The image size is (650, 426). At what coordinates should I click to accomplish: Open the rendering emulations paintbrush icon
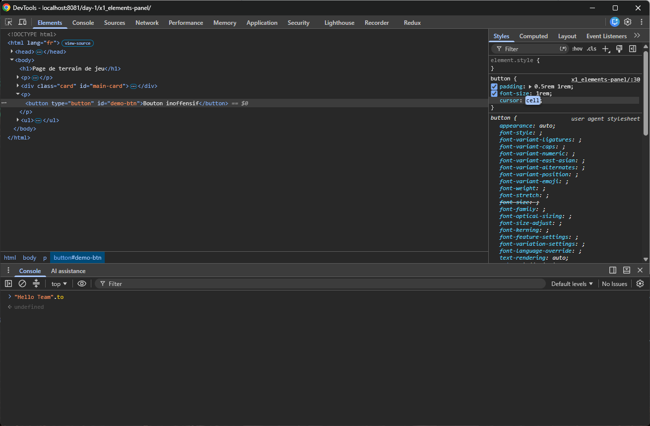pos(619,49)
